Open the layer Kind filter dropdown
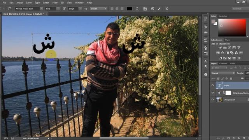The height and width of the screenshot is (140, 249). click(219, 68)
